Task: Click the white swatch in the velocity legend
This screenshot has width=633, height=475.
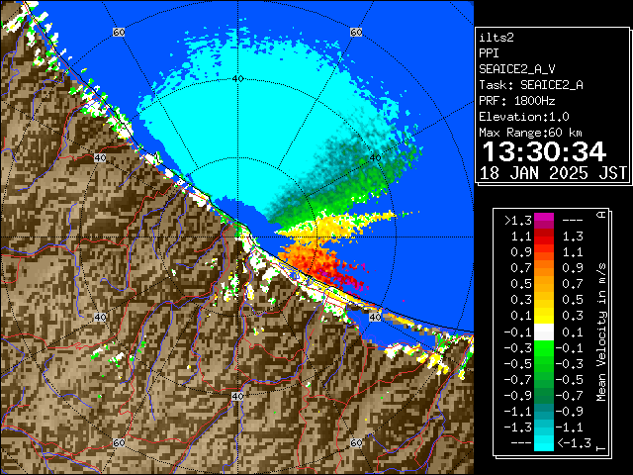Action: [544, 332]
